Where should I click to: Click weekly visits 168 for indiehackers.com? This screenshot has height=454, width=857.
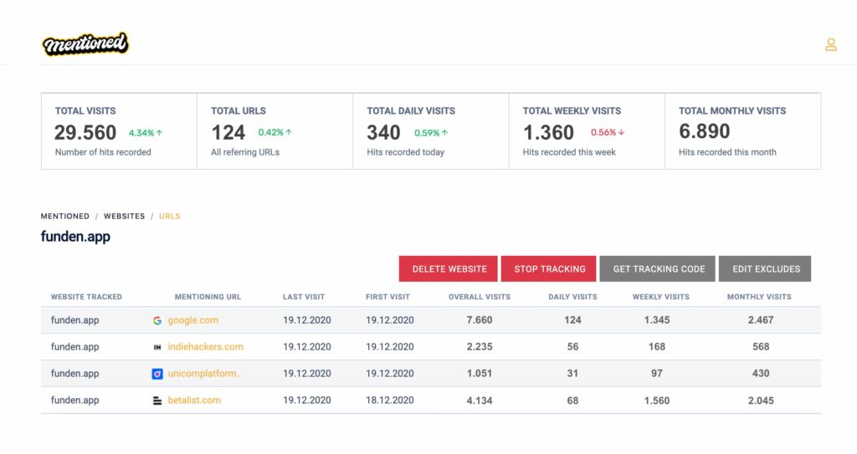pos(657,346)
